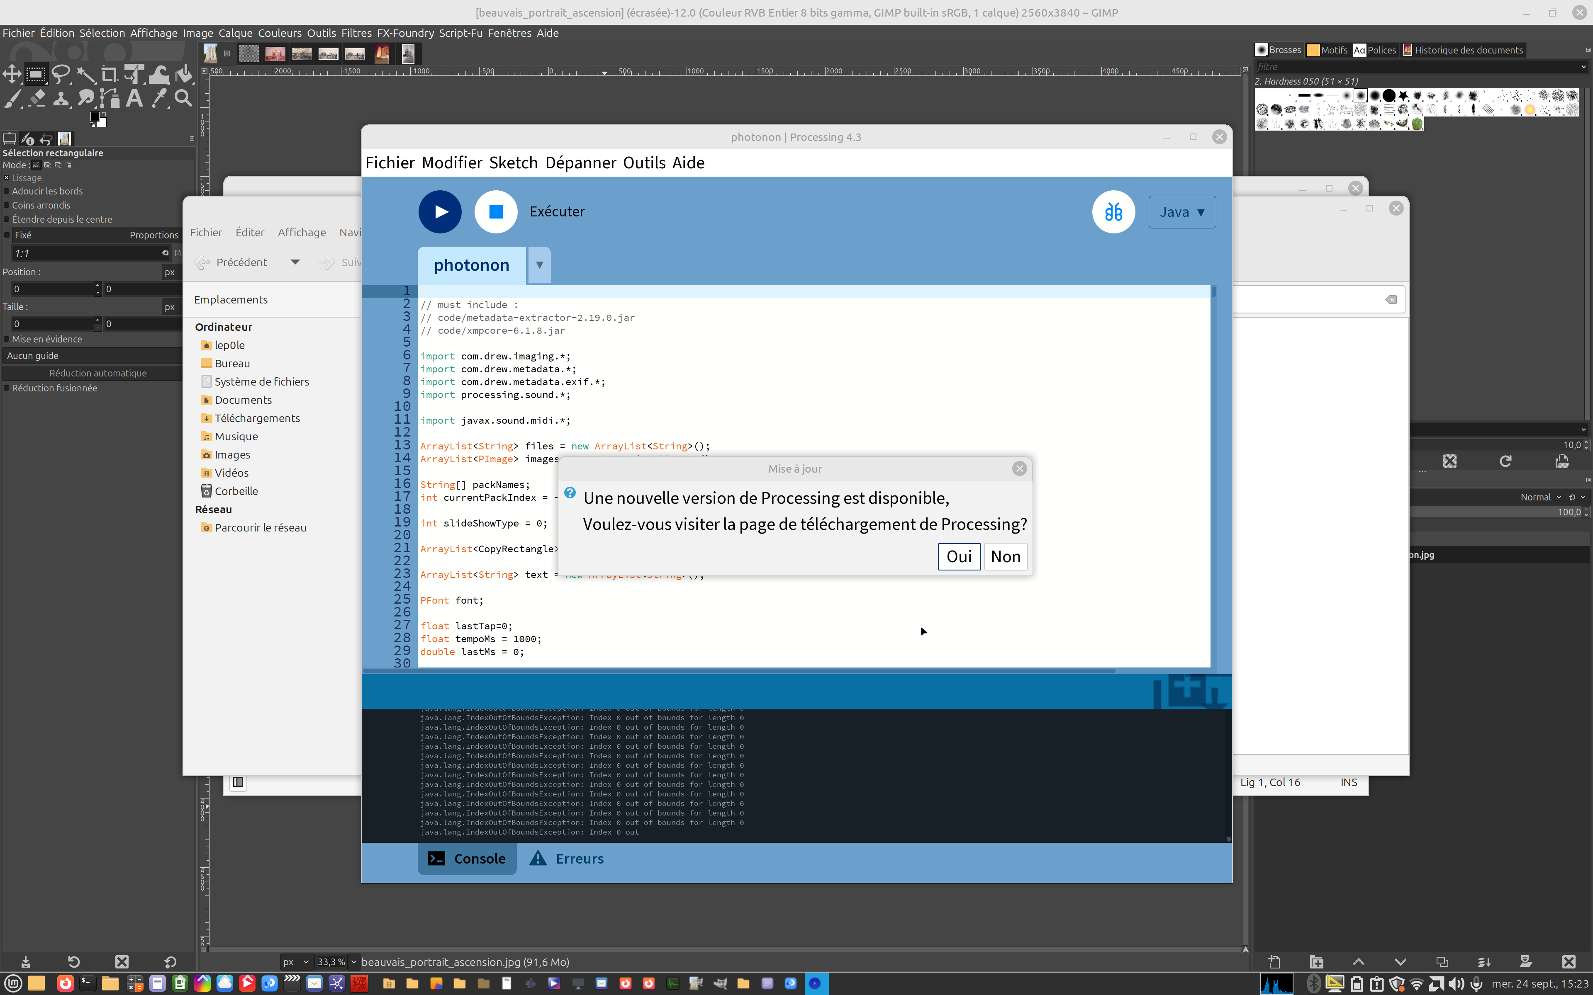This screenshot has width=1593, height=995.
Task: Open the Sketch menu in Processing
Action: click(513, 163)
